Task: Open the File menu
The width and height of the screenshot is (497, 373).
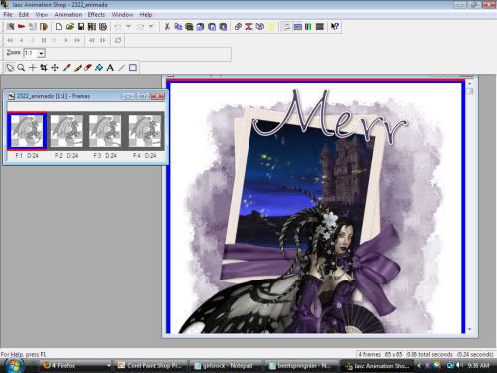Action: click(8, 15)
